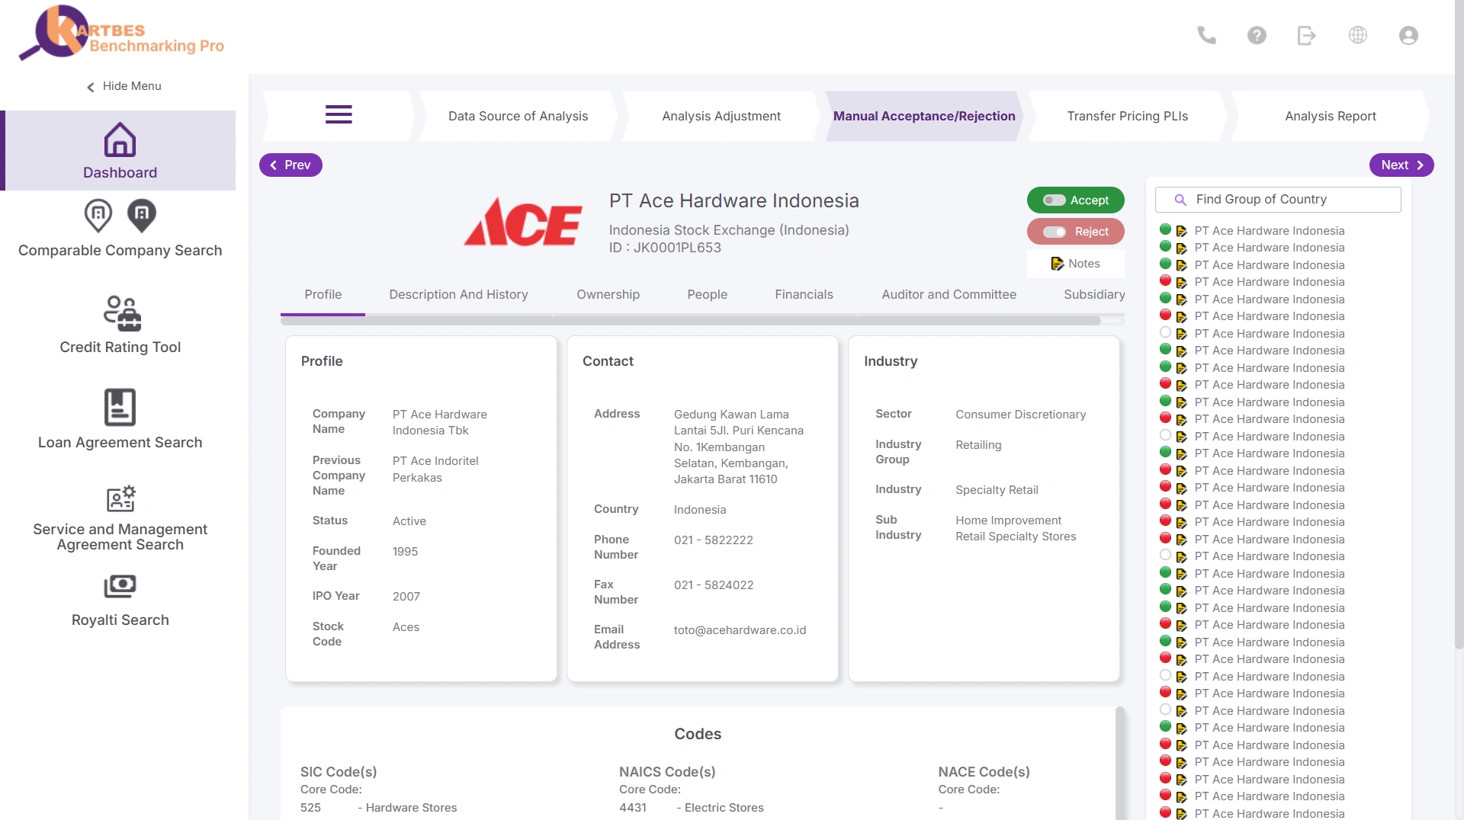Click the Founded Year value 1995

point(405,552)
